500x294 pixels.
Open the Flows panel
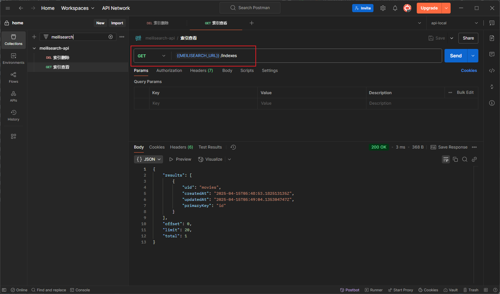click(13, 77)
